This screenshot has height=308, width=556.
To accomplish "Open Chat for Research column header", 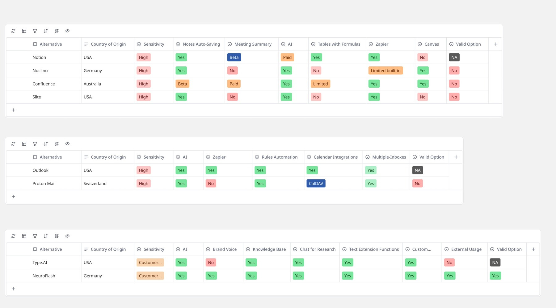I will 315,249.
